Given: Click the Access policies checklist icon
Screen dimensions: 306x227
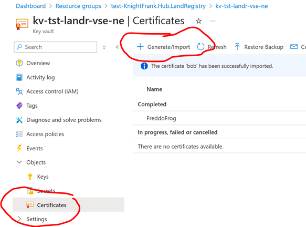Looking at the screenshot, I should (x=19, y=134).
